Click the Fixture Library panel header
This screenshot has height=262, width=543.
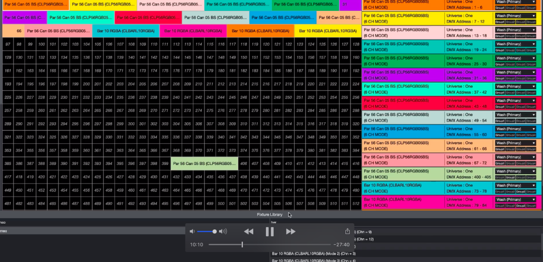coord(270,214)
